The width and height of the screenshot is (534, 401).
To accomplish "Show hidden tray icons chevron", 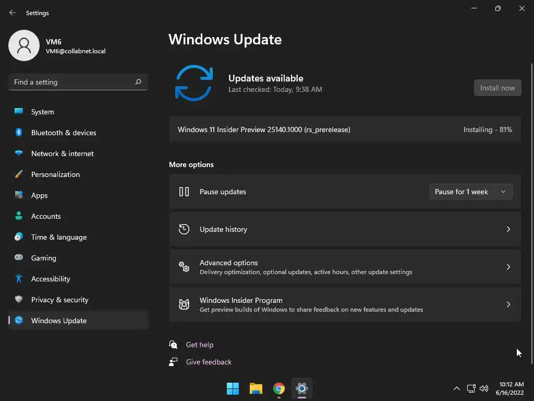I will (457, 388).
